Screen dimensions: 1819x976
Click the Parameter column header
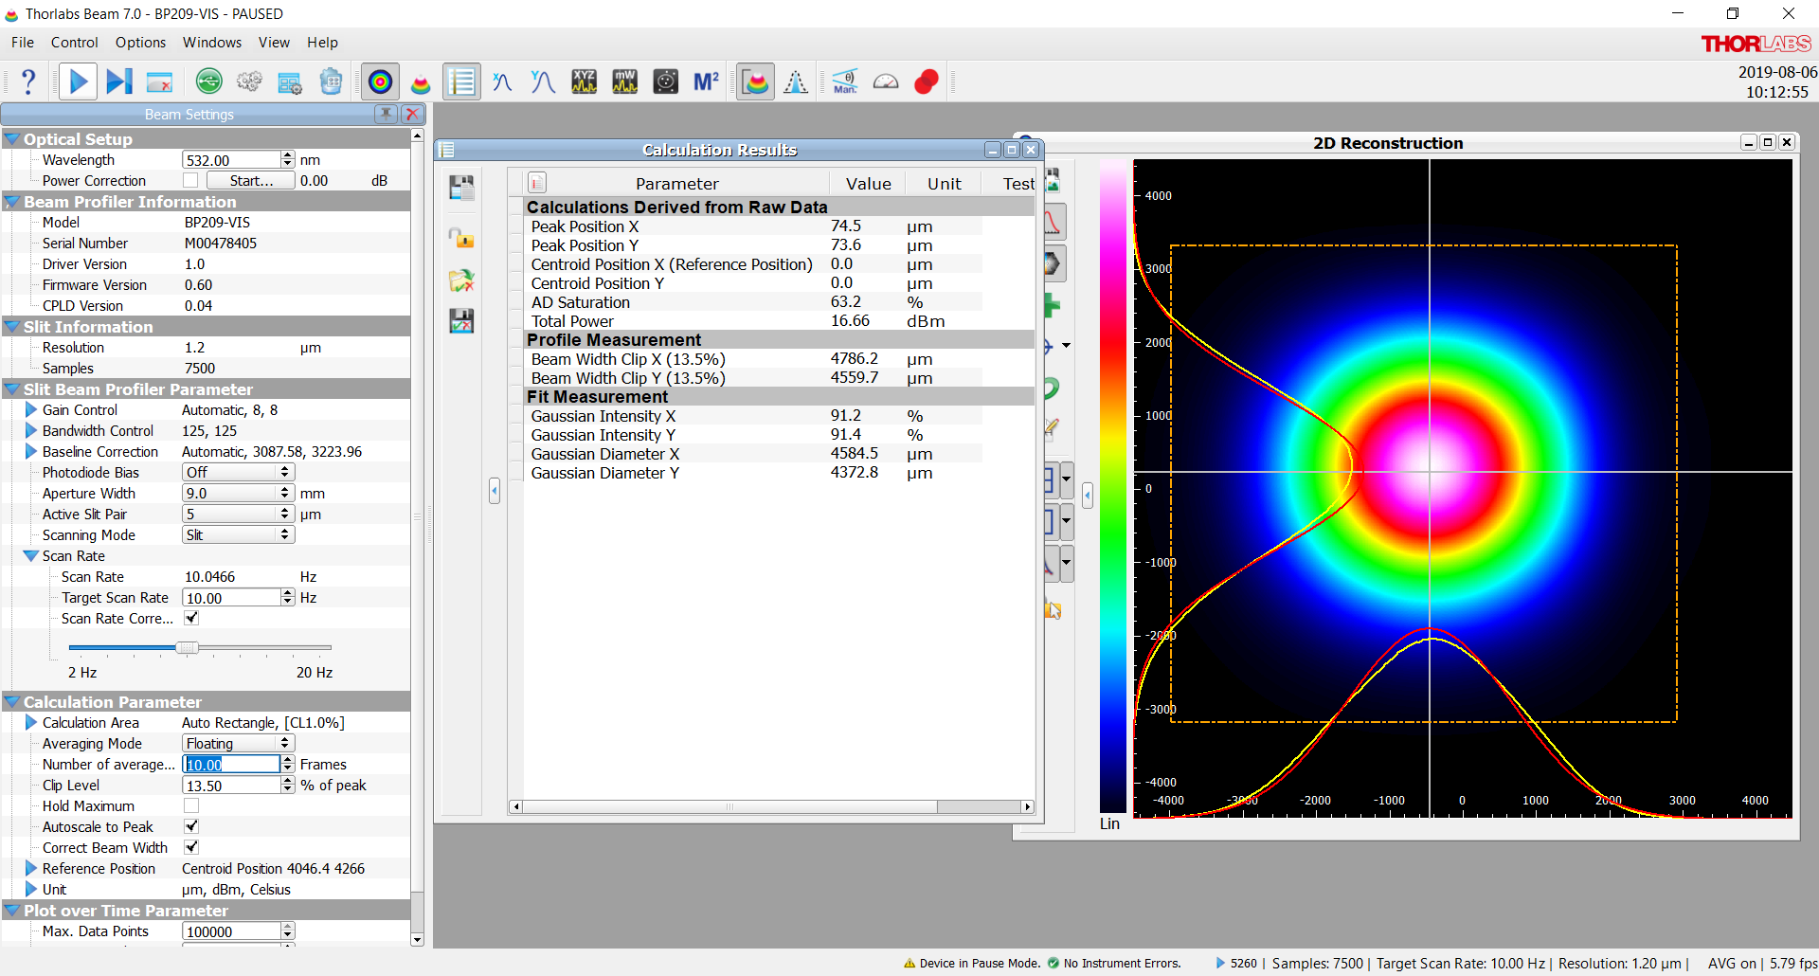pyautogui.click(x=676, y=184)
